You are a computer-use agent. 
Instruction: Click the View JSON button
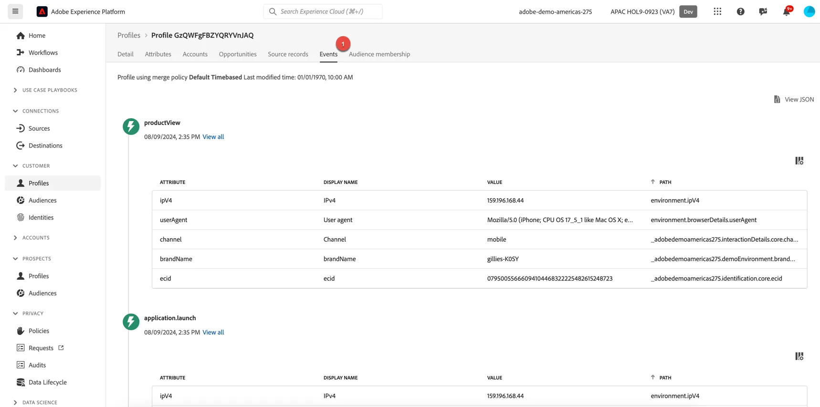pyautogui.click(x=794, y=99)
